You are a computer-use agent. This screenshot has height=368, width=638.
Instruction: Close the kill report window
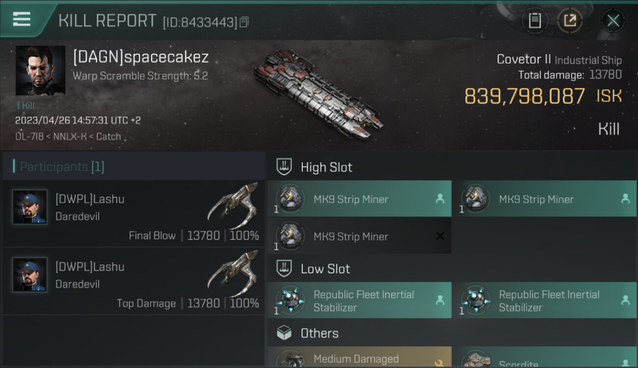point(613,21)
